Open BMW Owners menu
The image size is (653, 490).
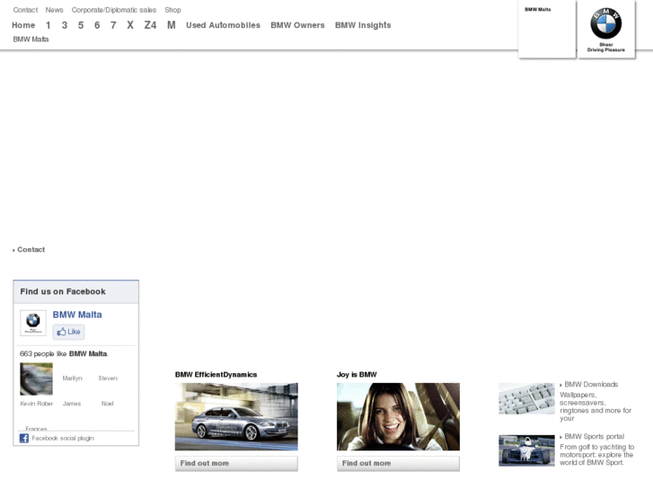pyautogui.click(x=297, y=25)
